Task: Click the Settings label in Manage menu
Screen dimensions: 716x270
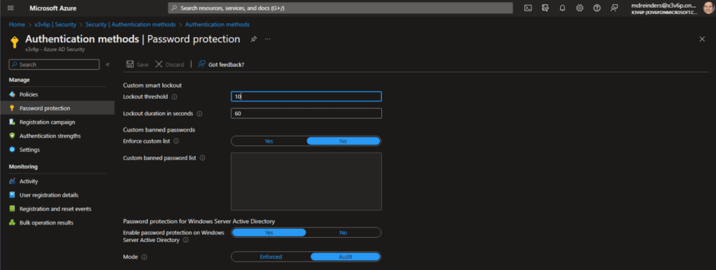Action: (x=29, y=150)
